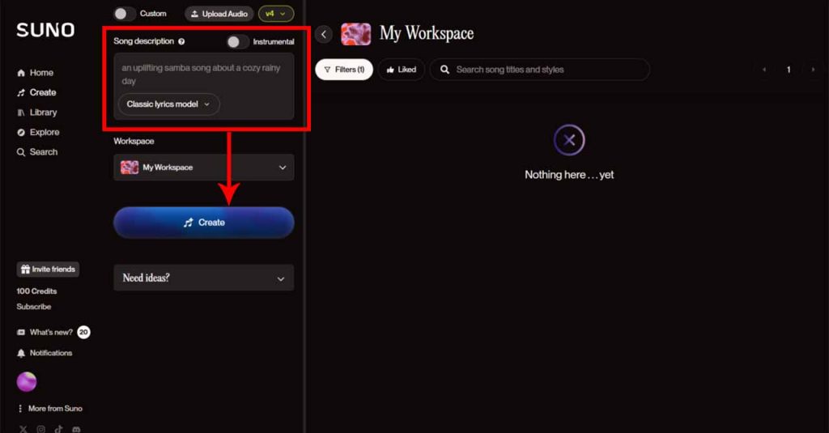Open the Create page in the sidebar
The height and width of the screenshot is (433, 829).
point(36,92)
